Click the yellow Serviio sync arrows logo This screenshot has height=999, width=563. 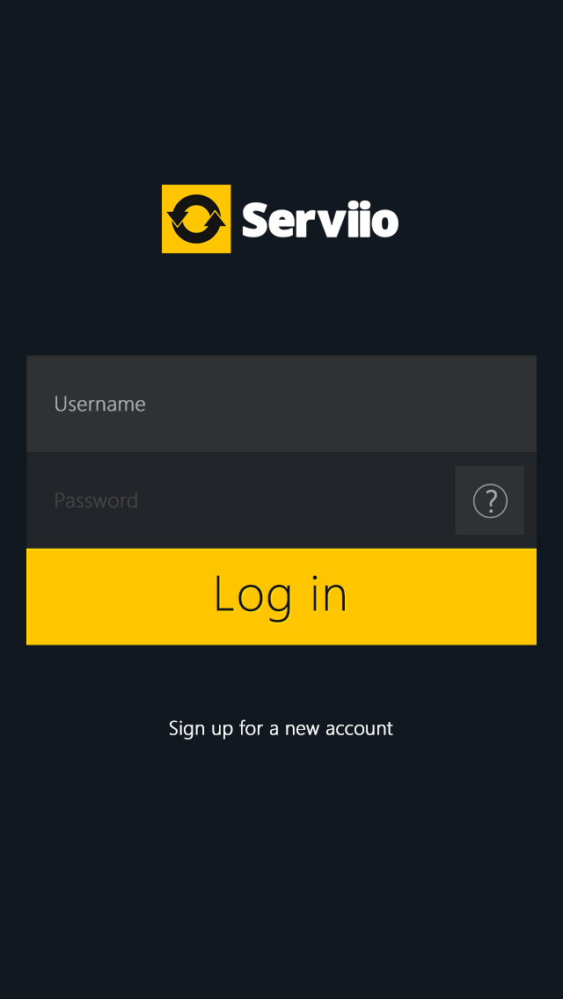coord(196,218)
